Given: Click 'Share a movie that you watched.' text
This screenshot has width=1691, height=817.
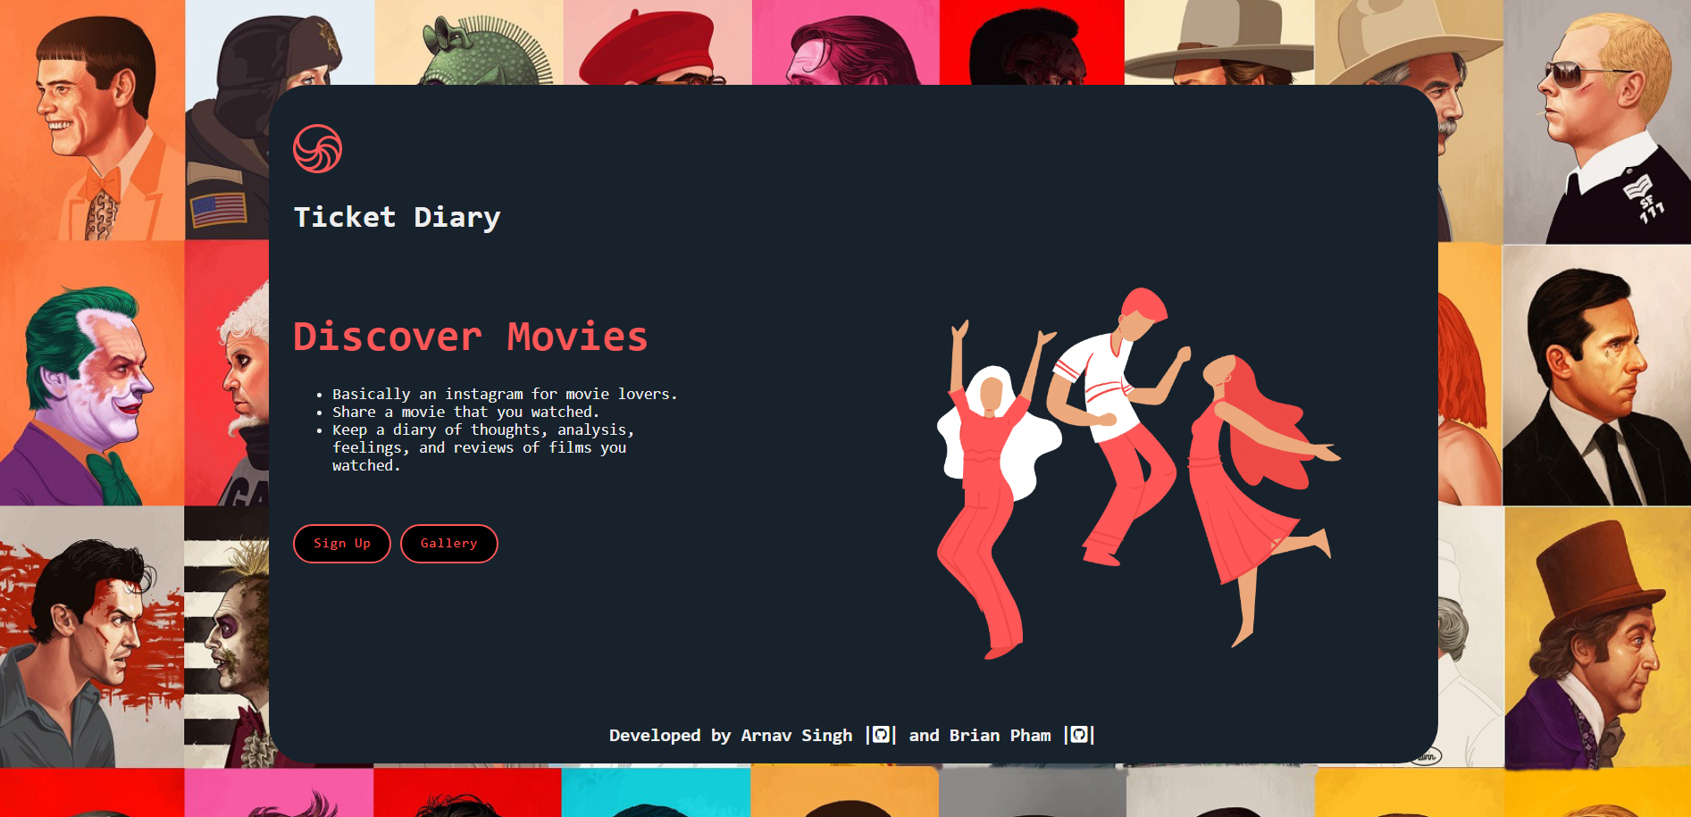Looking at the screenshot, I should tap(465, 412).
